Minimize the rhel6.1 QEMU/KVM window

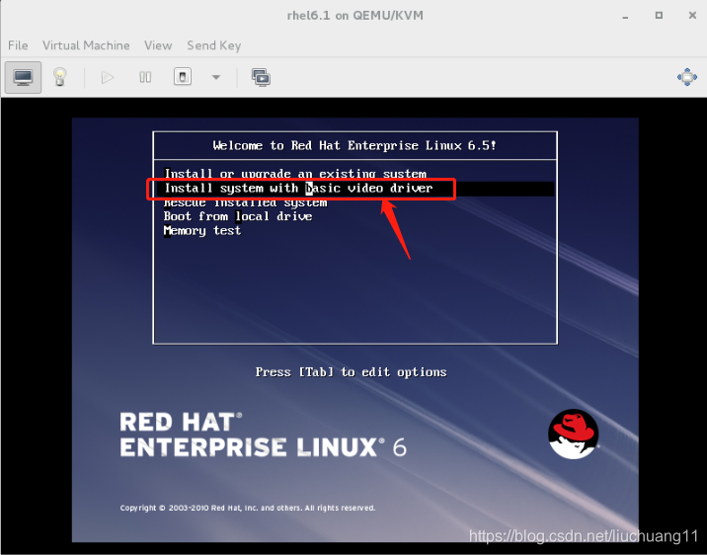625,16
